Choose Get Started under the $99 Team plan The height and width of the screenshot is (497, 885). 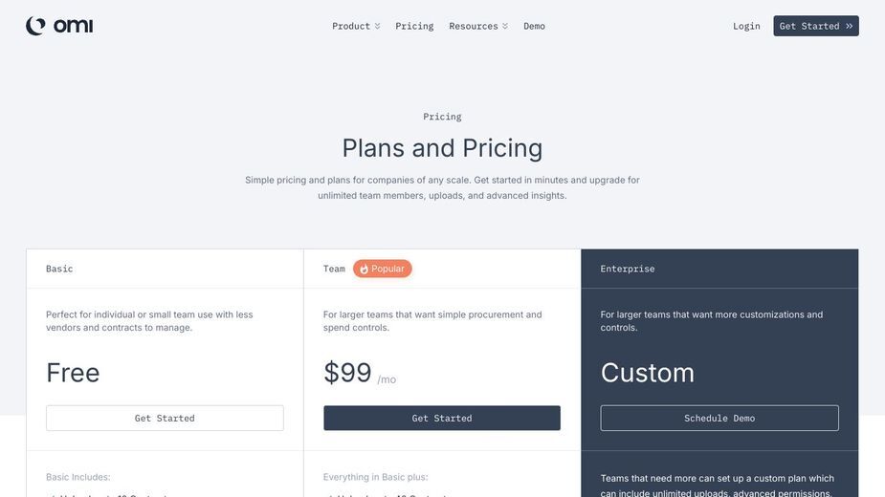[x=442, y=418]
